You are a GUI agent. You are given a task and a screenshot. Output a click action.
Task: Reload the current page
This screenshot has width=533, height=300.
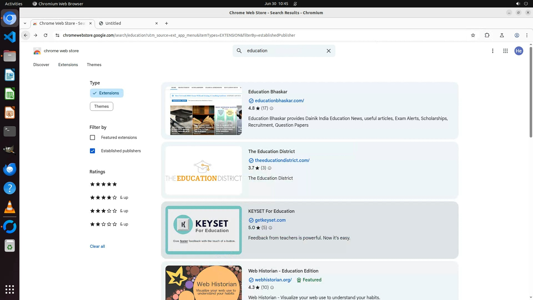click(46, 35)
